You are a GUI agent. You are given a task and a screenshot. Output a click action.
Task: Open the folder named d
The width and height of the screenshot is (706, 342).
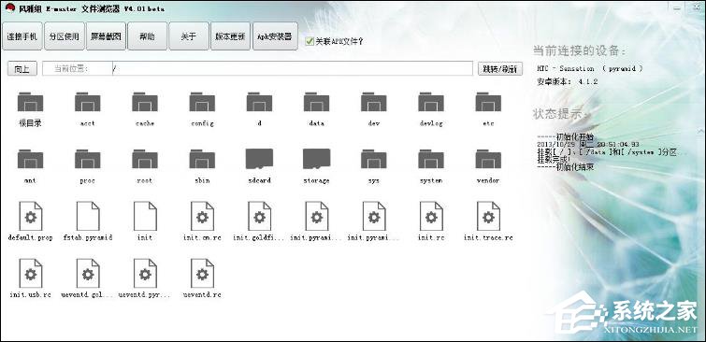pyautogui.click(x=259, y=102)
